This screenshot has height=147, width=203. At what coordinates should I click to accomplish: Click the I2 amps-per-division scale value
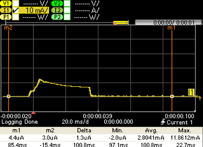tap(87, 10)
